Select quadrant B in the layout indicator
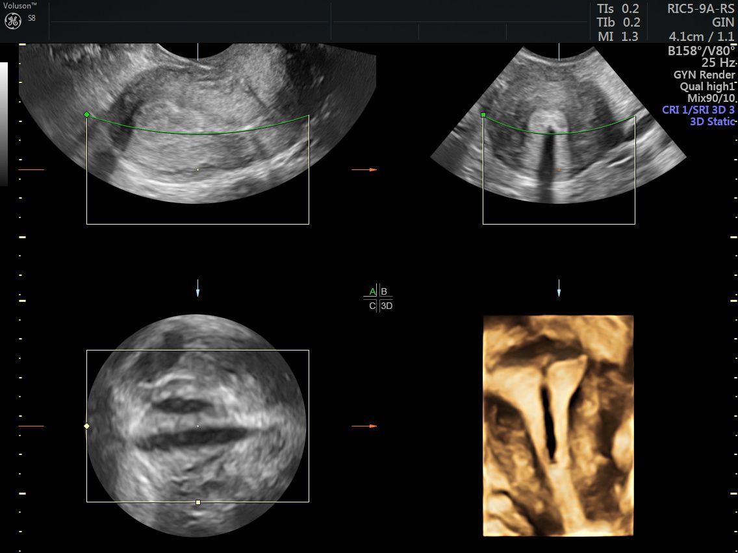Image resolution: width=738 pixels, height=553 pixels. pyautogui.click(x=384, y=291)
